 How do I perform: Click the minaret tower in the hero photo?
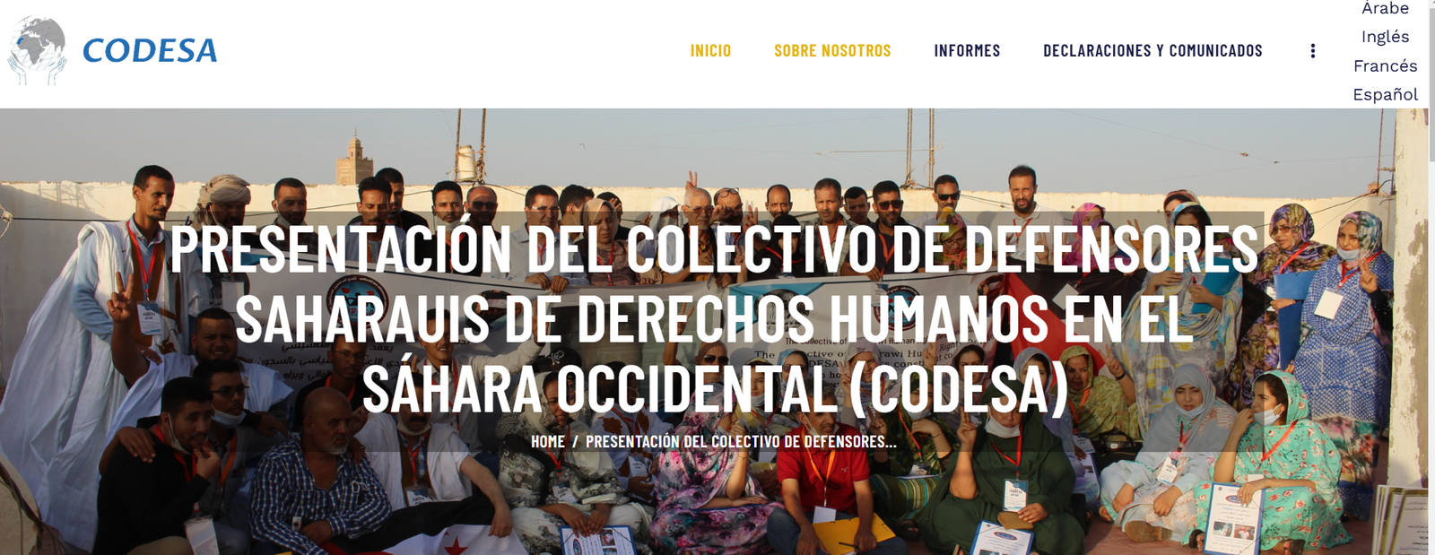point(354,158)
